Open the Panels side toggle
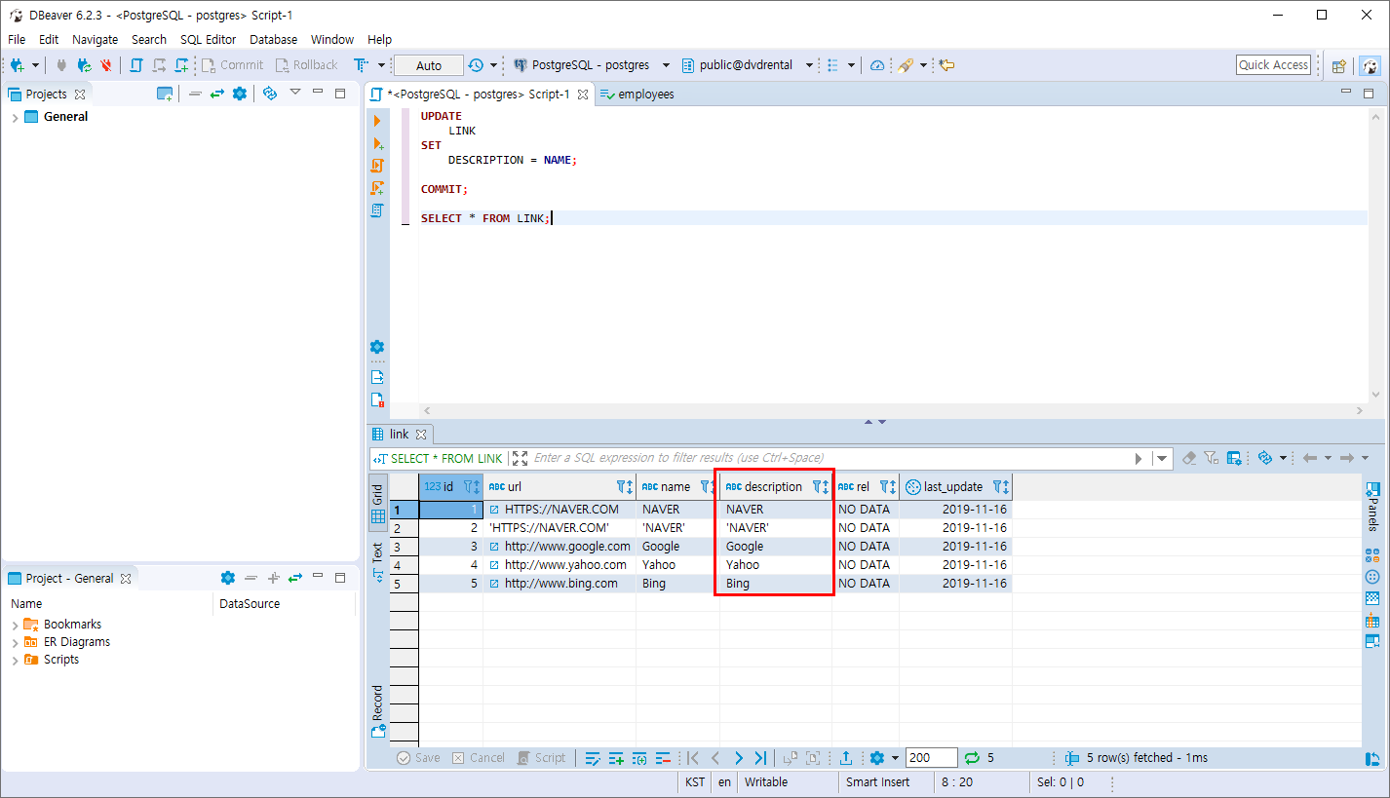 click(1372, 506)
